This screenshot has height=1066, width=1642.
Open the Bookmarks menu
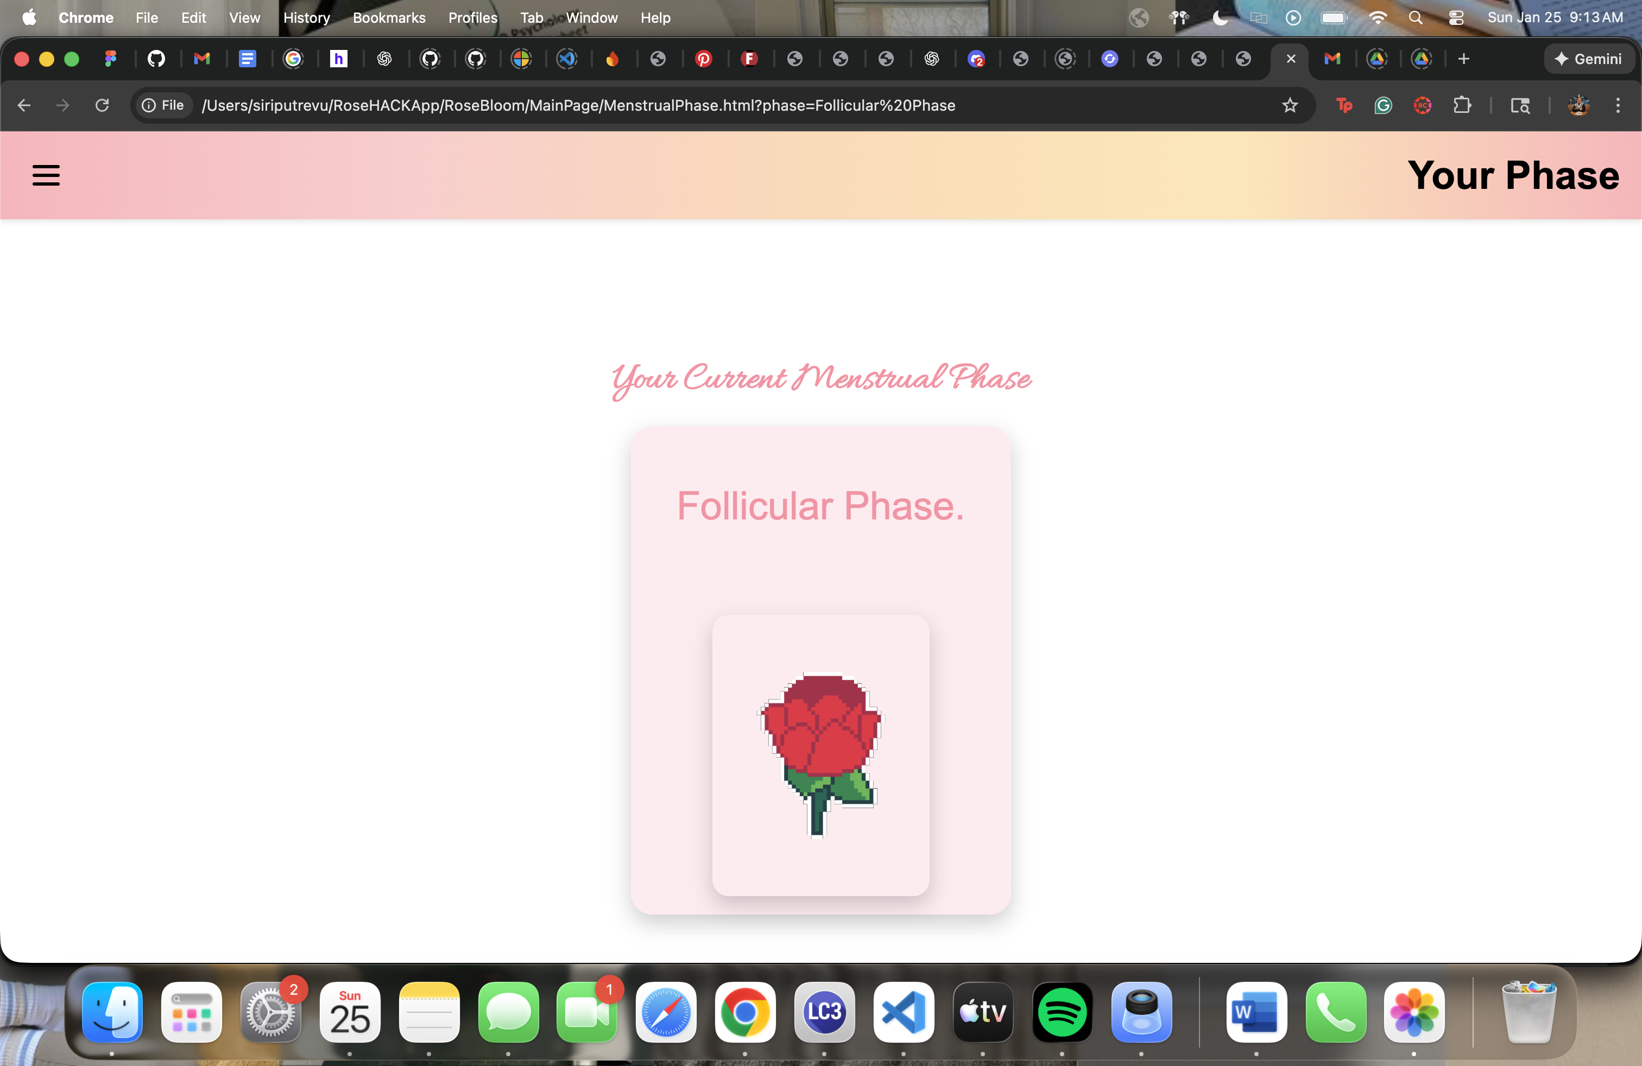pos(388,18)
